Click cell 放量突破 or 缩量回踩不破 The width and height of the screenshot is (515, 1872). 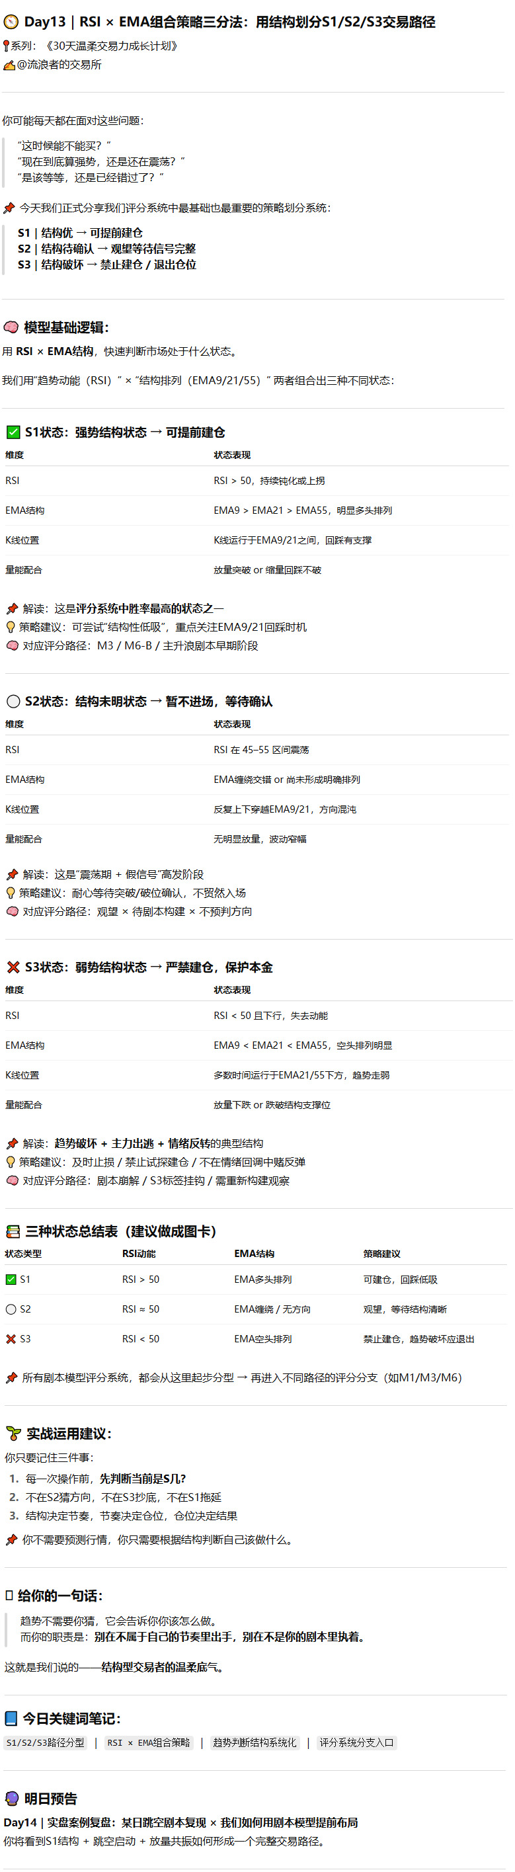(x=267, y=570)
